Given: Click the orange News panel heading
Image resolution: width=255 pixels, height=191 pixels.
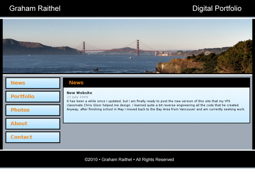Looking at the screenshot, I should pyautogui.click(x=76, y=83).
